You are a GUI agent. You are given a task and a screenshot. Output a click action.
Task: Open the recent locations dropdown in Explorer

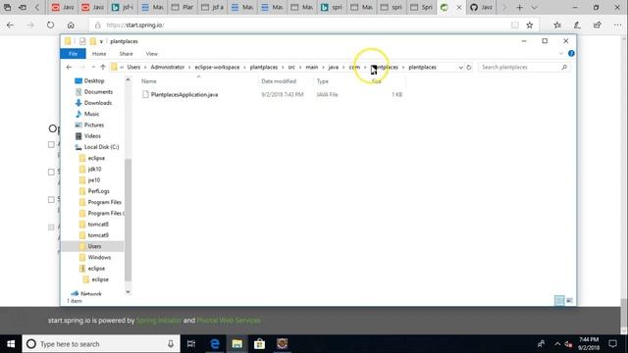pos(93,68)
